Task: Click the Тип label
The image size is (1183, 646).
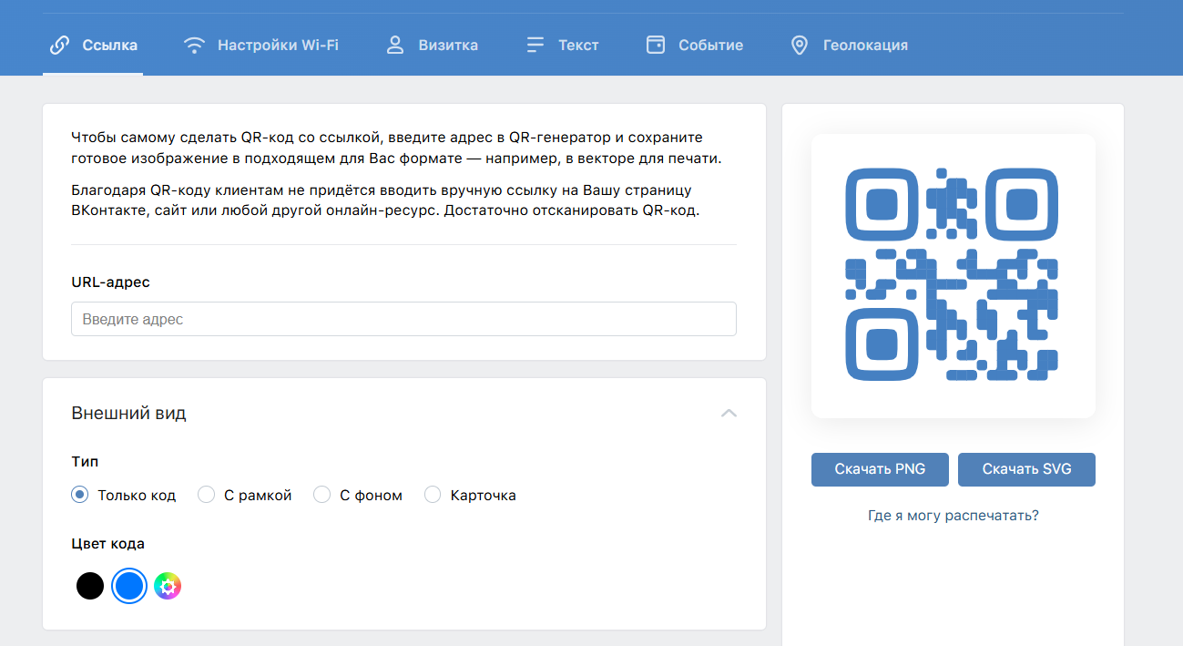Action: (x=85, y=462)
